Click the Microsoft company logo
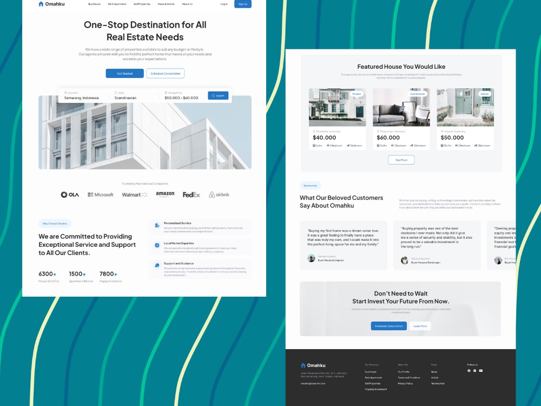Viewport: 541px width, 406px height. pos(101,195)
